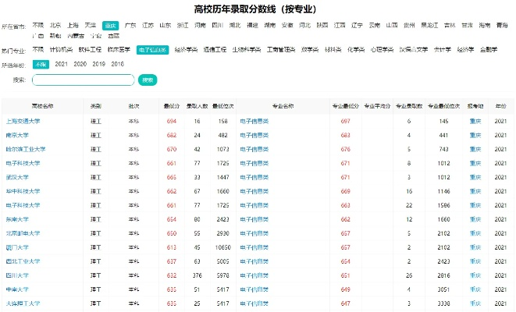Viewport: 516px width, 312px height.
Task: Select 金融学 major filter
Action: pos(489,50)
